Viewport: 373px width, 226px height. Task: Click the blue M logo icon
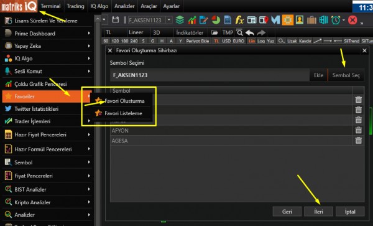[x=275, y=20]
